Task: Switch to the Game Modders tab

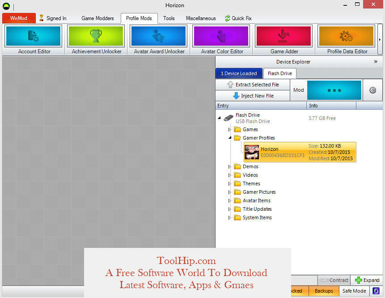Action: coord(97,18)
